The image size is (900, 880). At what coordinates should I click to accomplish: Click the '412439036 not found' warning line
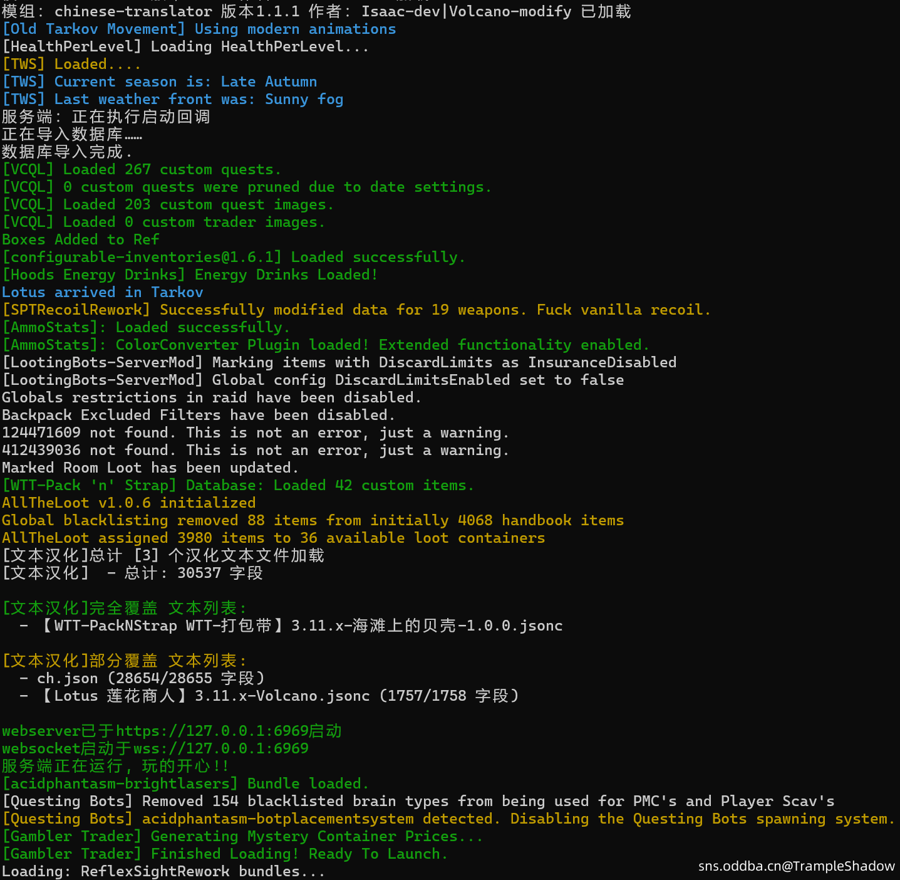point(256,451)
